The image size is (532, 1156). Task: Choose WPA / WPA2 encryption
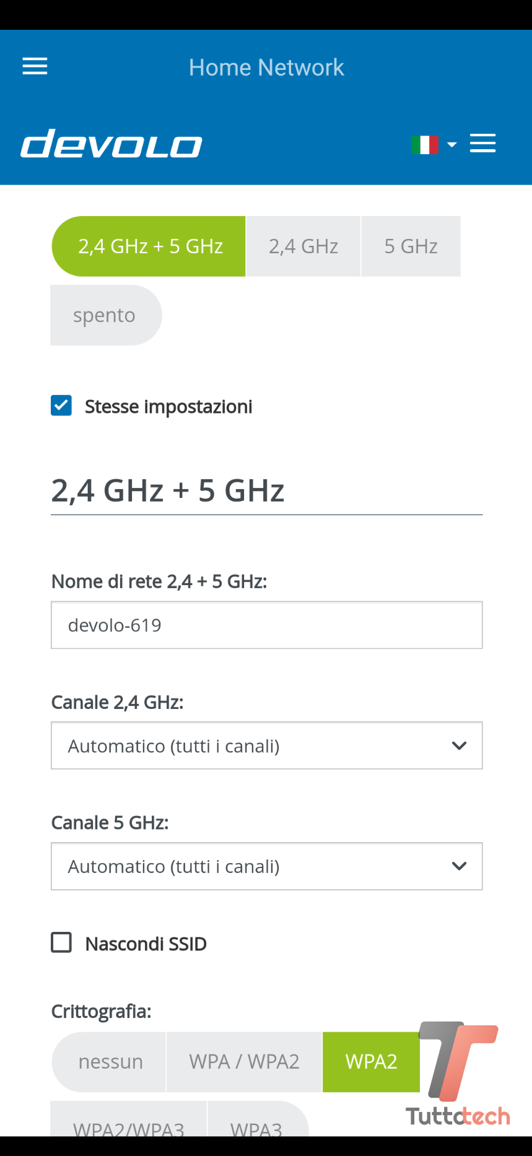pyautogui.click(x=244, y=1061)
